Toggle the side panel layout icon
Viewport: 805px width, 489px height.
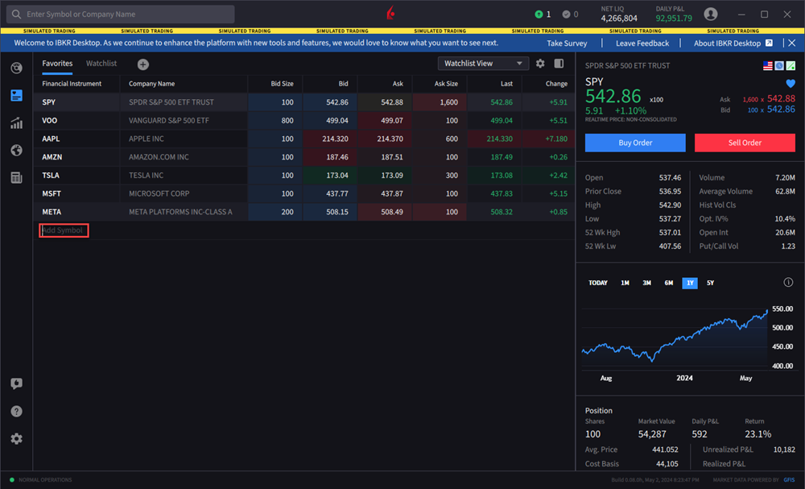559,63
